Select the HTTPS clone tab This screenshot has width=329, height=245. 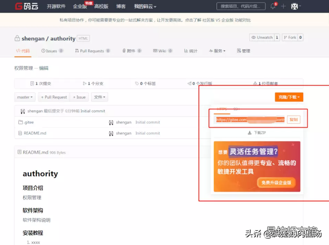point(222,109)
